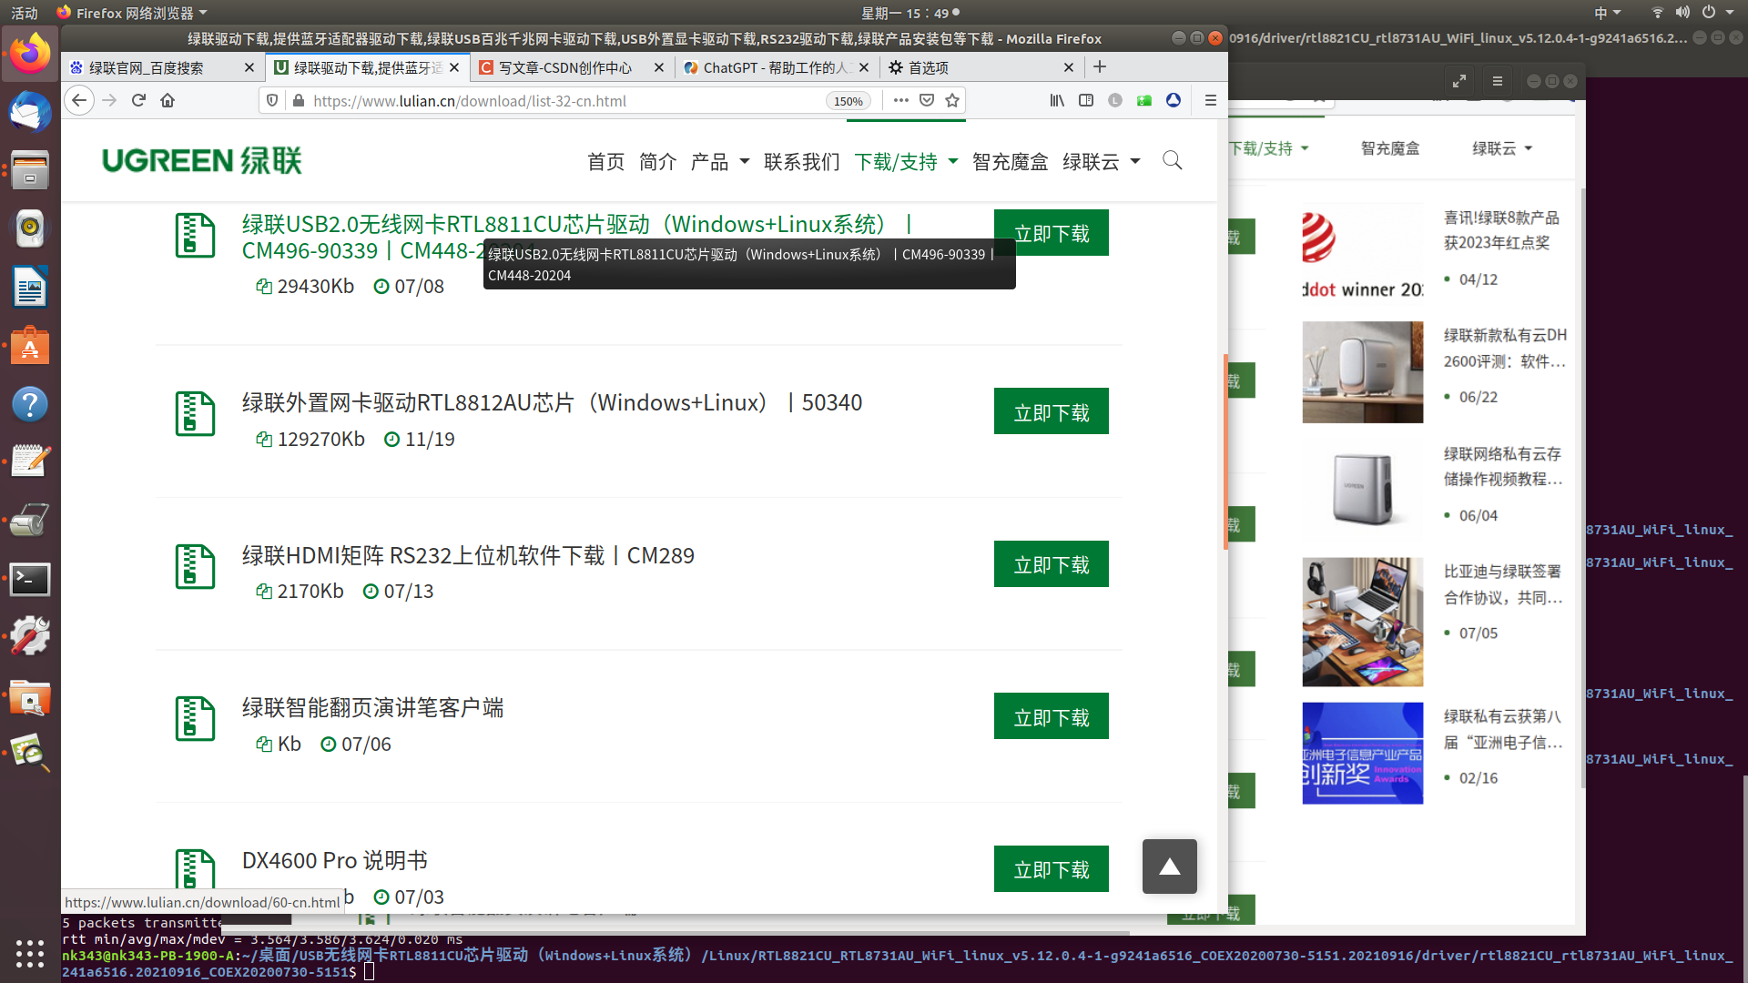Viewport: 1748px width, 983px height.
Task: Open the Firefox library
Action: coord(1057,101)
